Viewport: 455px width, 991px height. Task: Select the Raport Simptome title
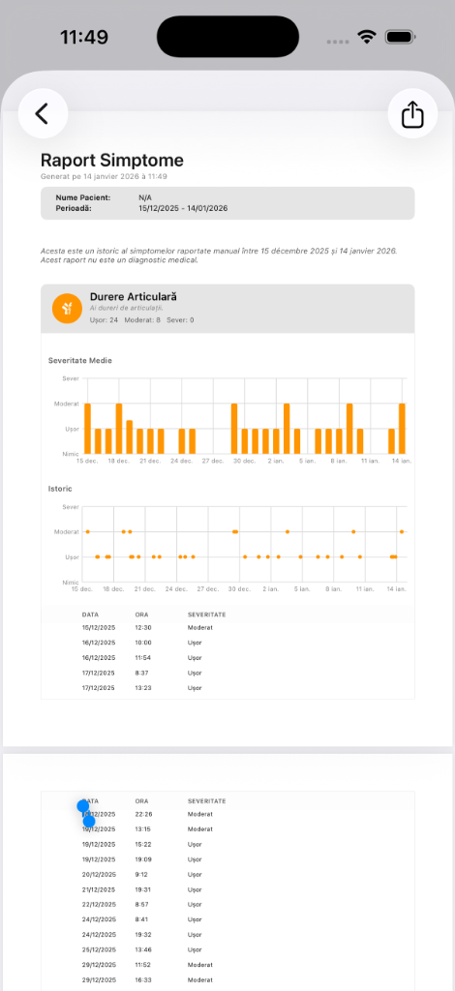[112, 160]
